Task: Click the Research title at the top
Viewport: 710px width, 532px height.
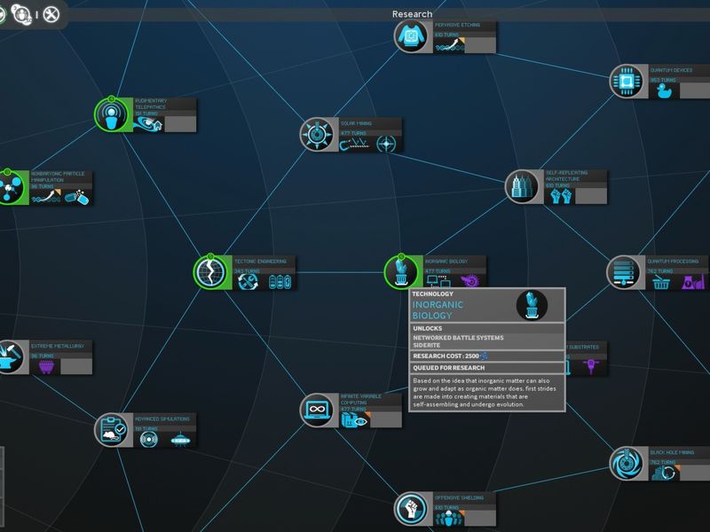Action: 412,14
